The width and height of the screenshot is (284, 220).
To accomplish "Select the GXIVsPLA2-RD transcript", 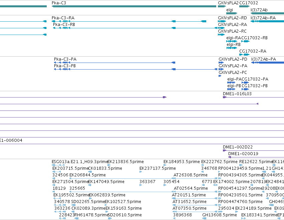I will 222,21.
